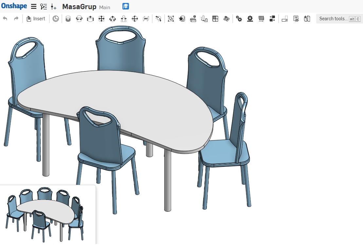Open the Gear relation tool
The image size is (363, 245).
pos(239,19)
